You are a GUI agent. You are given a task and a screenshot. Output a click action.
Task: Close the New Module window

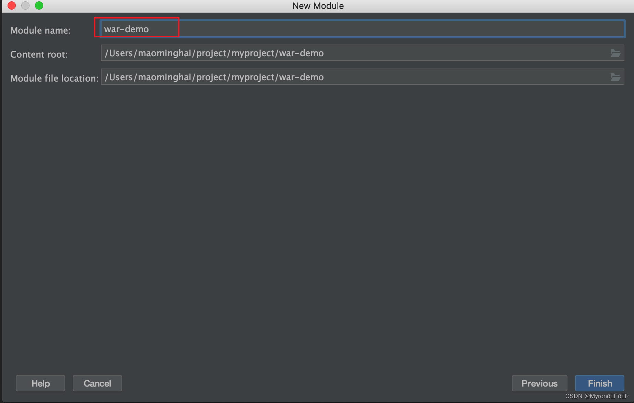12,5
